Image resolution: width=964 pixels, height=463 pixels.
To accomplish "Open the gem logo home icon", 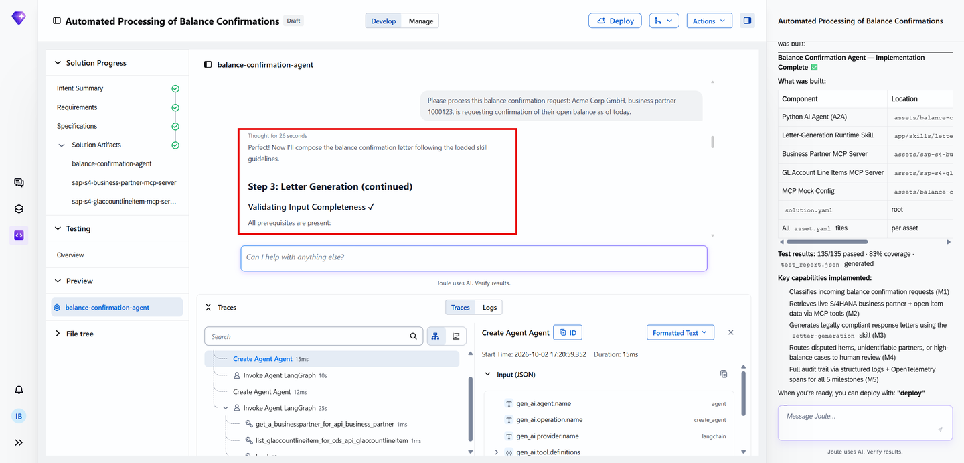I will 19,18.
